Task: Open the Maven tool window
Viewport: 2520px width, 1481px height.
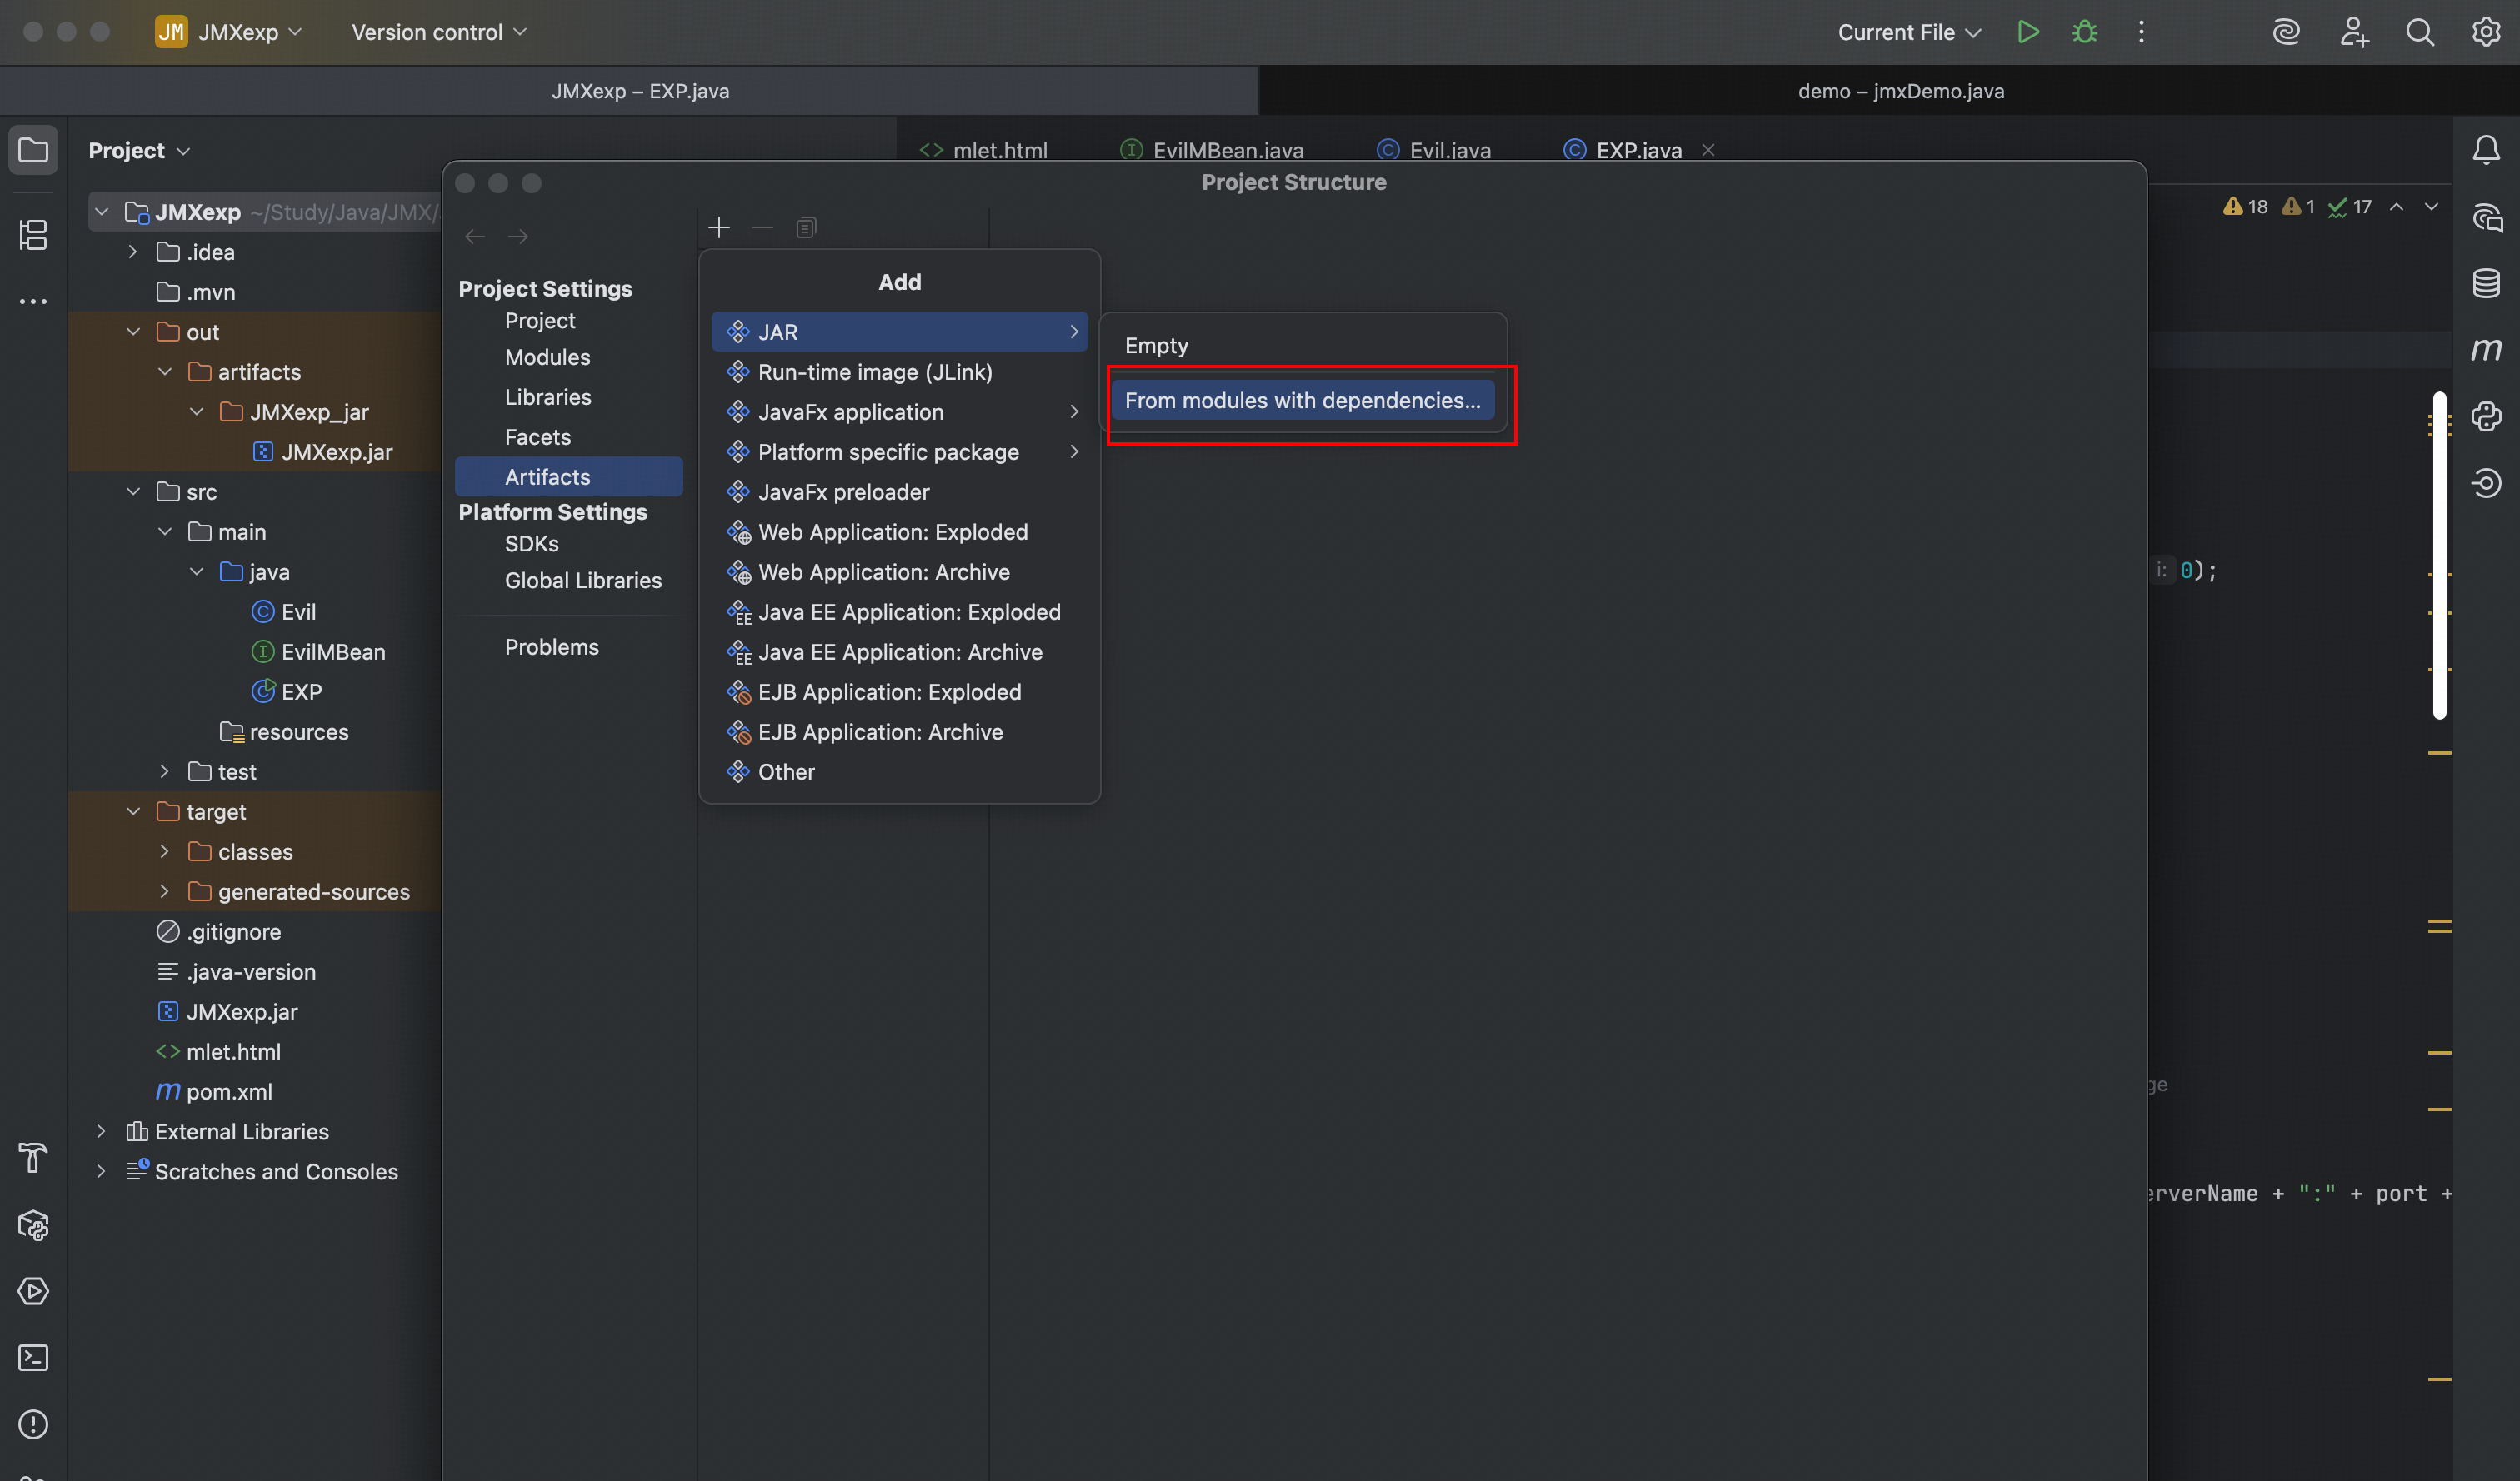Action: [x=2486, y=349]
